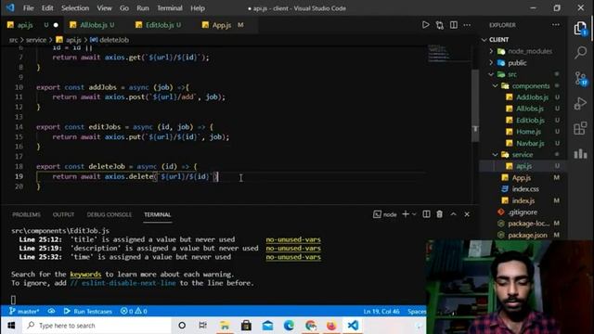Open Mail app from taskbar
The height and width of the screenshot is (334, 594).
tap(268, 326)
